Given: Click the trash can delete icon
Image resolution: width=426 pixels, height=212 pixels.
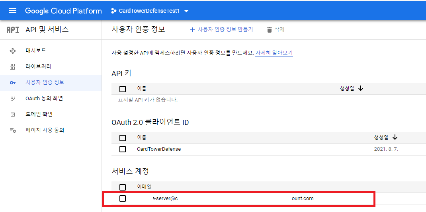Looking at the screenshot, I should tap(269, 30).
